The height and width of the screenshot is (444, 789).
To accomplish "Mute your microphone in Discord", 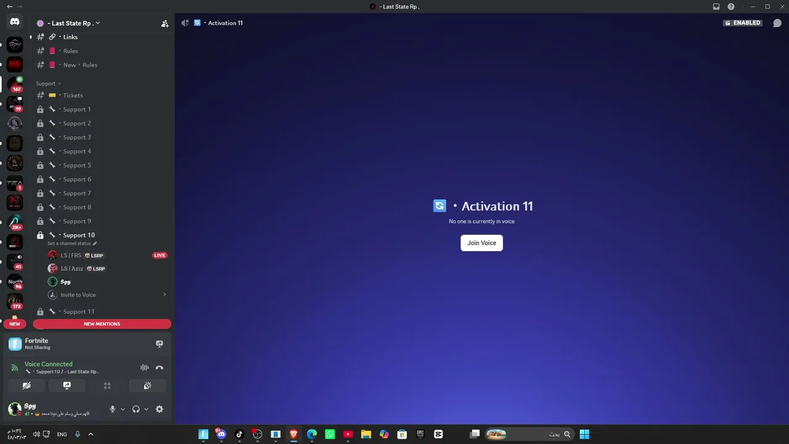I will coord(112,409).
